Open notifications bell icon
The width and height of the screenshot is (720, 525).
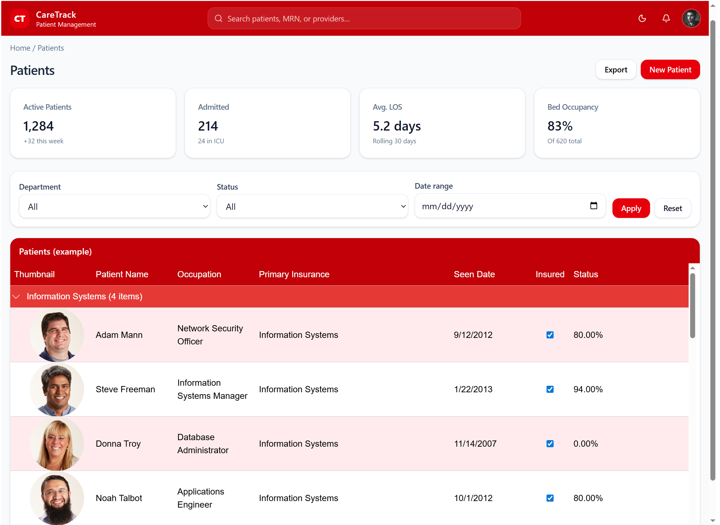[x=666, y=18]
